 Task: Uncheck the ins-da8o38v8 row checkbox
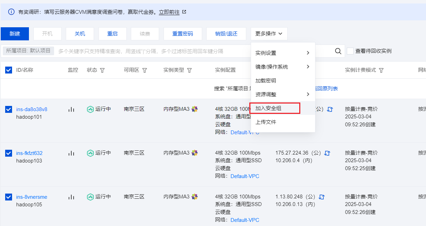click(9, 109)
